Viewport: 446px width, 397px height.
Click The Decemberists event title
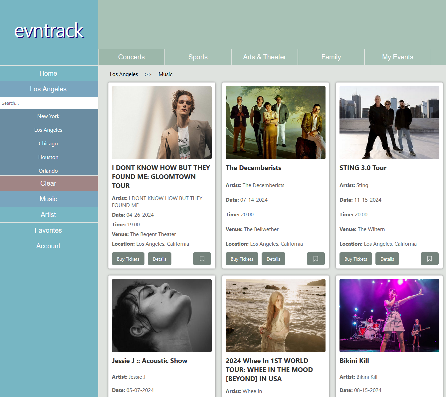tap(254, 168)
